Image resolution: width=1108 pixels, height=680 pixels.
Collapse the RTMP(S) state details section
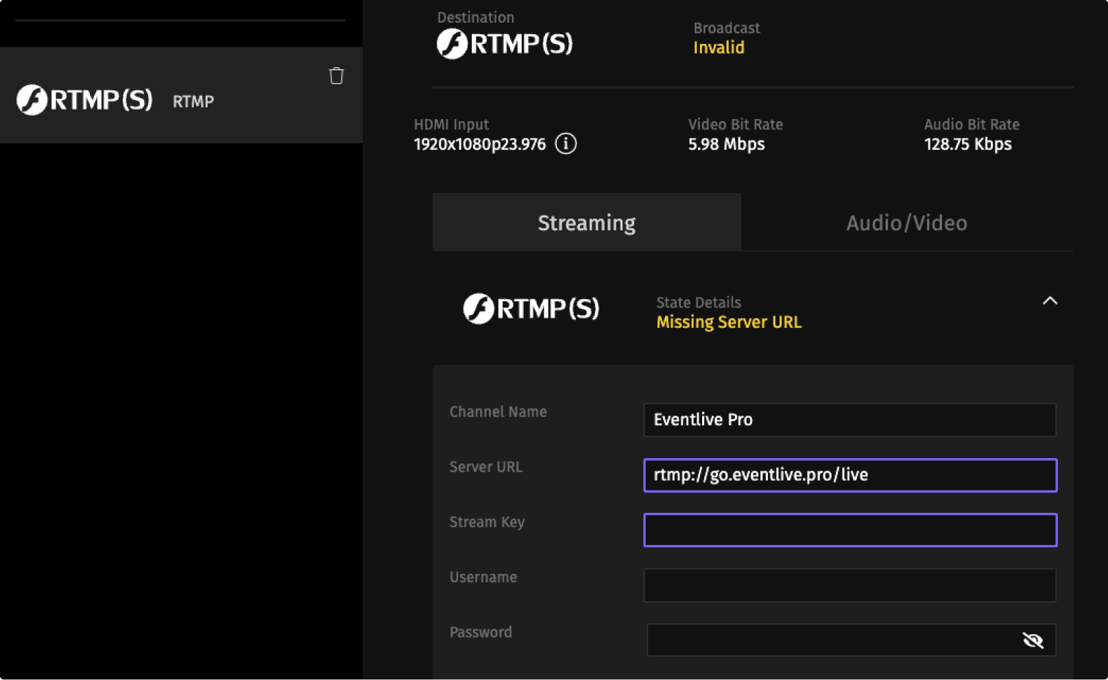coord(1050,301)
